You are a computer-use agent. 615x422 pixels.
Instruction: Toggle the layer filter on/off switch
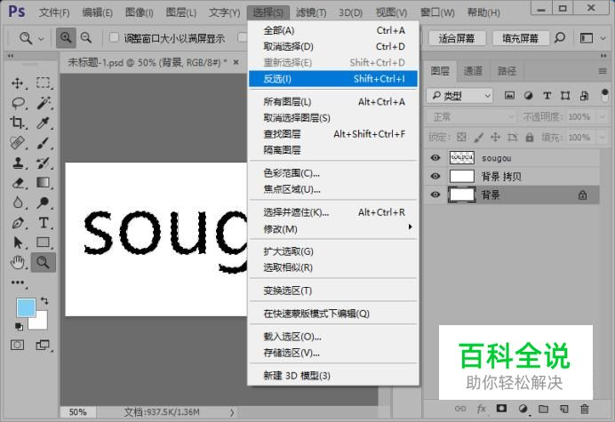pos(604,94)
